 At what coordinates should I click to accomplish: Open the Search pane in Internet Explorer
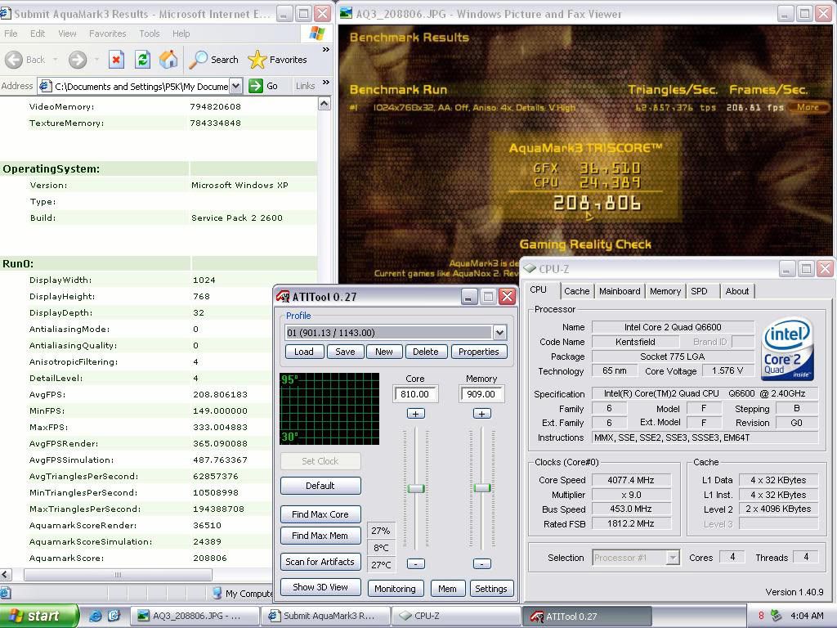(x=214, y=59)
